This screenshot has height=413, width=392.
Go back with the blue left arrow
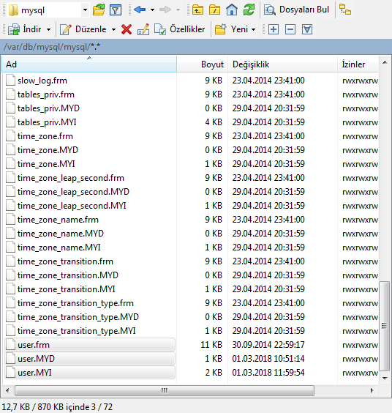tap(140, 10)
